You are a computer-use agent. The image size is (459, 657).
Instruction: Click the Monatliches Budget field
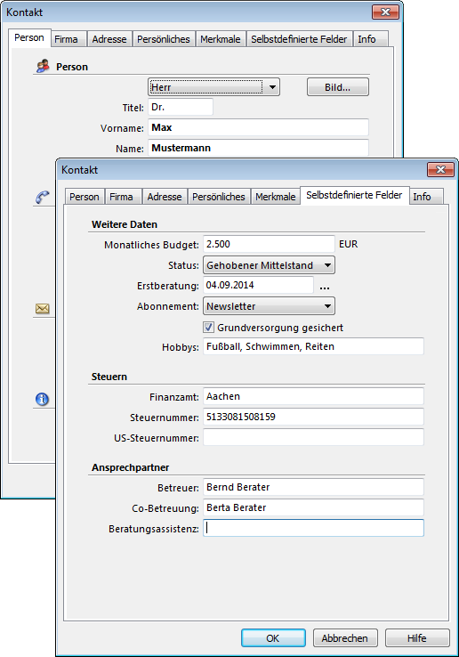tap(269, 244)
